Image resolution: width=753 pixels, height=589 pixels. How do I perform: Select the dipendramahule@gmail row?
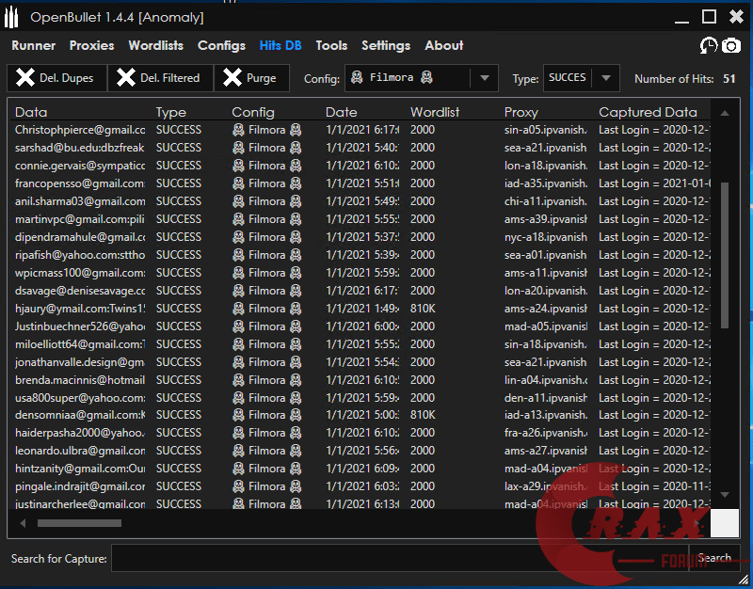pyautogui.click(x=360, y=237)
